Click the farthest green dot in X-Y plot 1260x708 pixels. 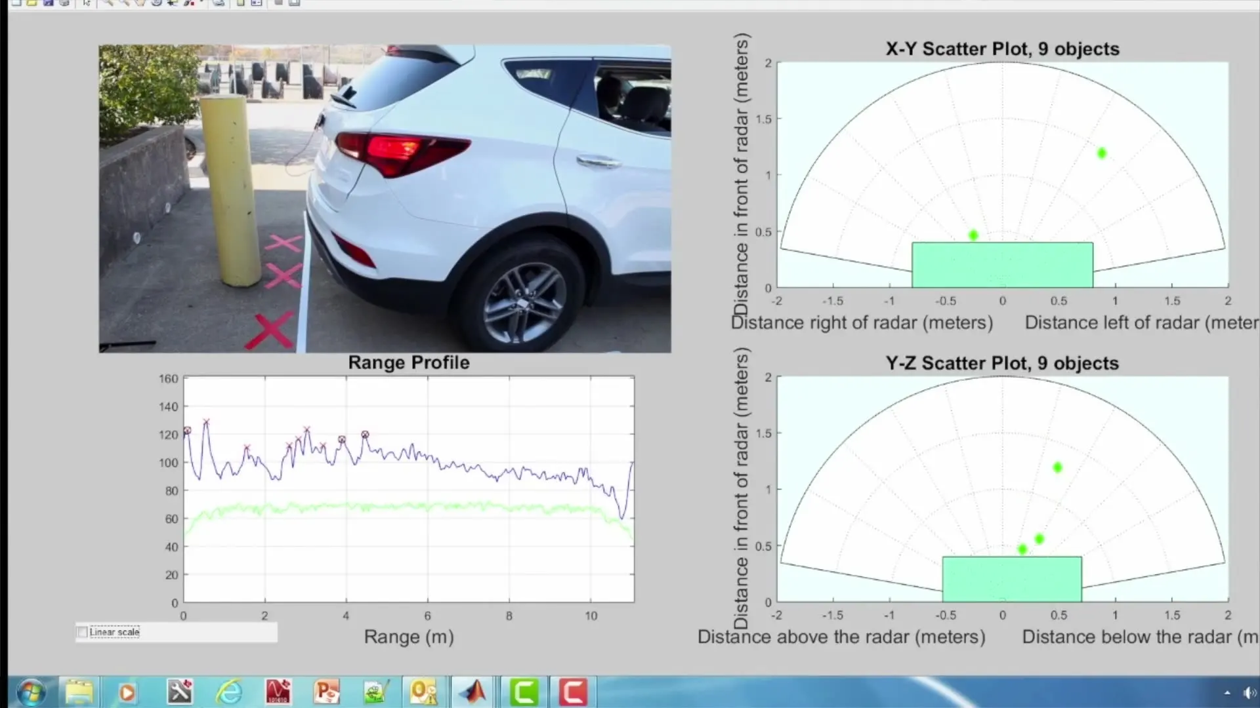(1102, 153)
